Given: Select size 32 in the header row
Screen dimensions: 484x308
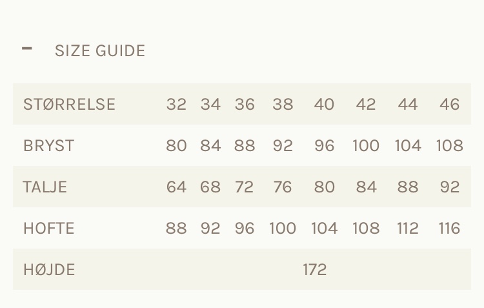Looking at the screenshot, I should pyautogui.click(x=176, y=104).
